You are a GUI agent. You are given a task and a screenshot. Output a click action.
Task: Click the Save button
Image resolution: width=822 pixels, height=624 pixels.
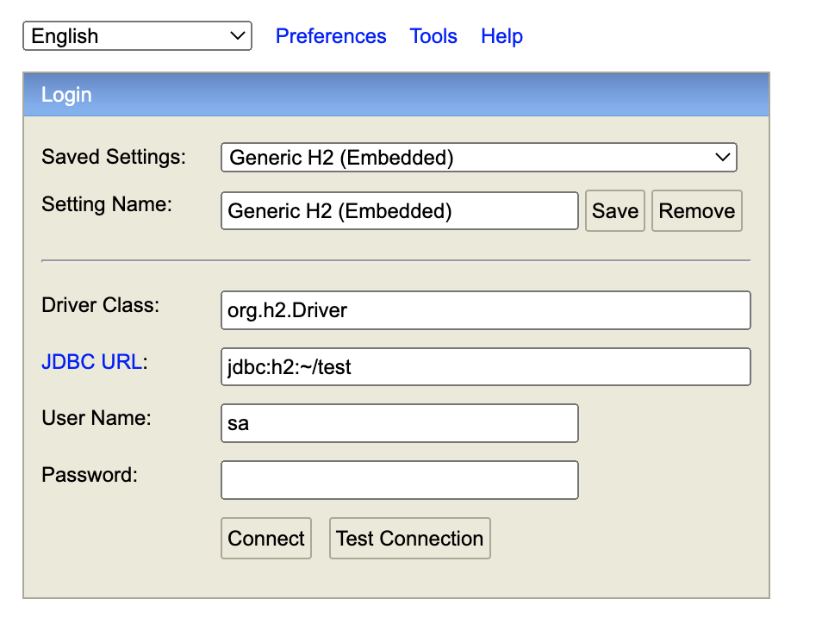615,211
